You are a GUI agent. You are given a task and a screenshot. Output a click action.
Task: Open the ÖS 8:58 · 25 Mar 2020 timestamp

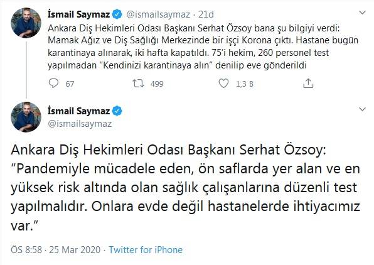56,250
